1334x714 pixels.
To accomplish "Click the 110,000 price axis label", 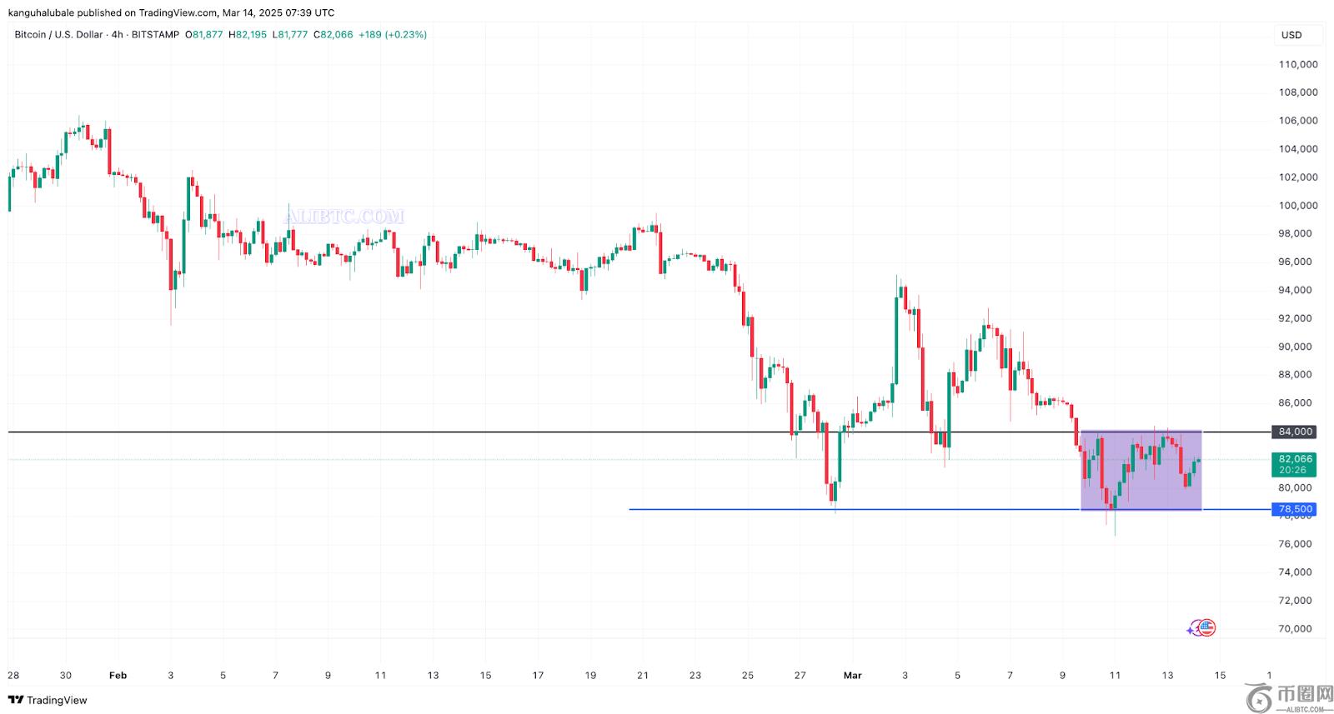I will [x=1298, y=64].
